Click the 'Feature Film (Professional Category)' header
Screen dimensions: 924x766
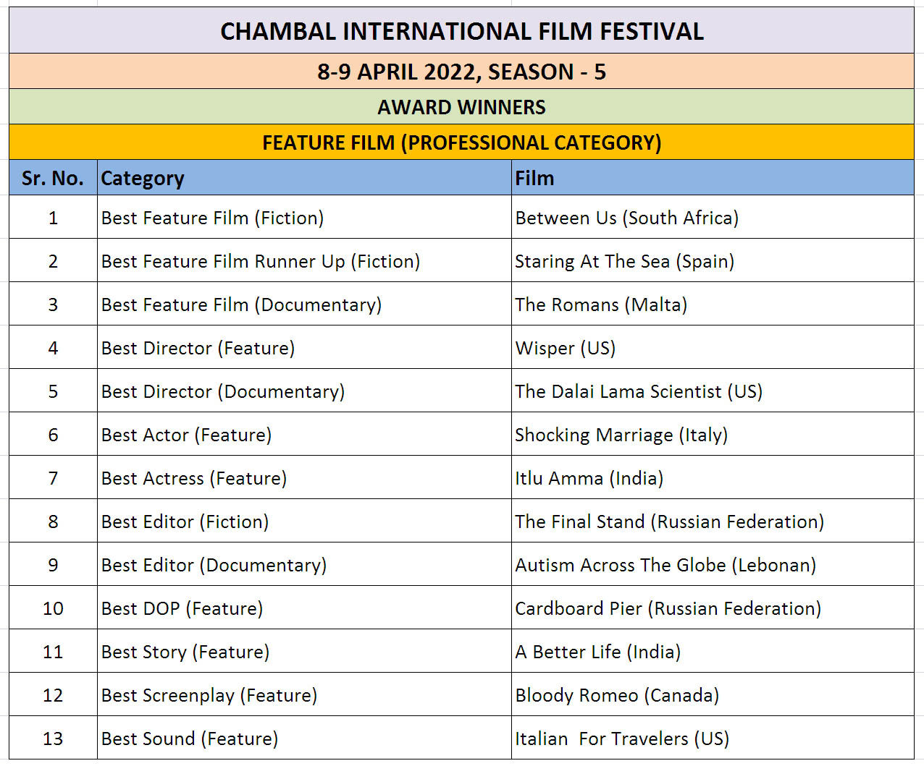tap(461, 142)
